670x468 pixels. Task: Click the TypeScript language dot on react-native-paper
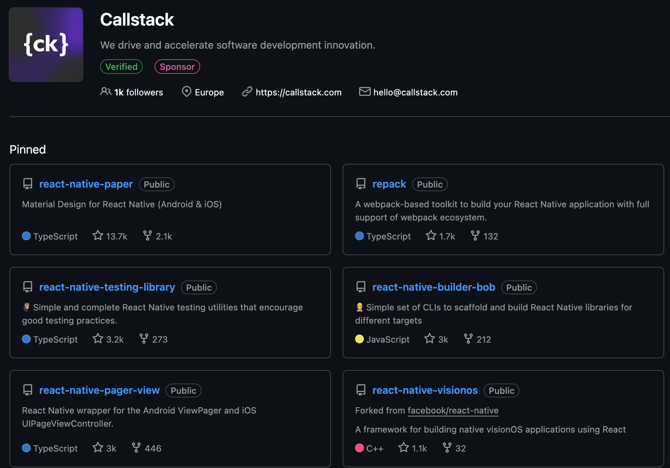click(26, 236)
